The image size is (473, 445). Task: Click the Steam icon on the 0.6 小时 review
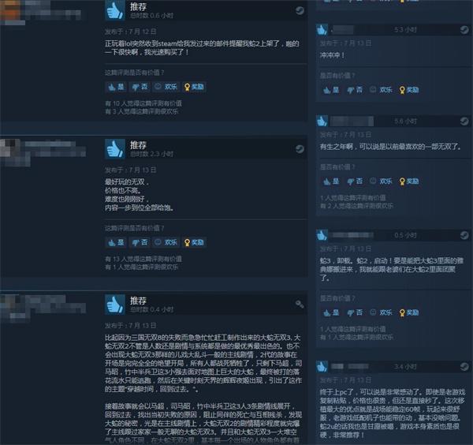[x=300, y=11]
